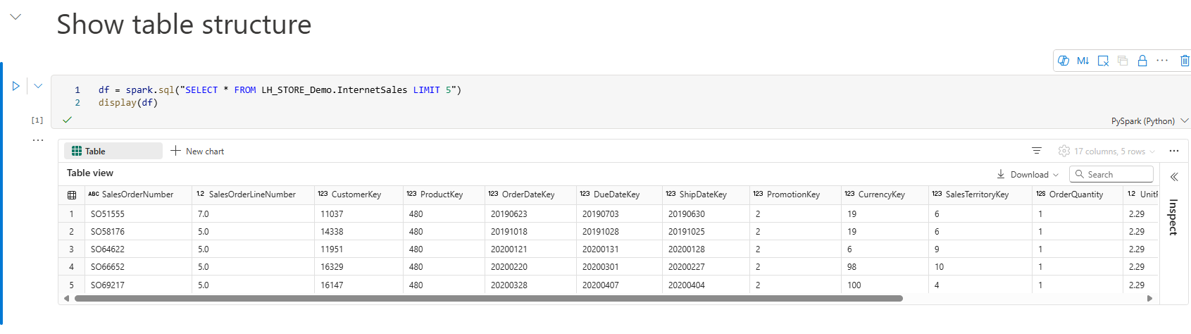This screenshot has width=1191, height=334.
Task: Clear the cell output
Action: (1103, 61)
